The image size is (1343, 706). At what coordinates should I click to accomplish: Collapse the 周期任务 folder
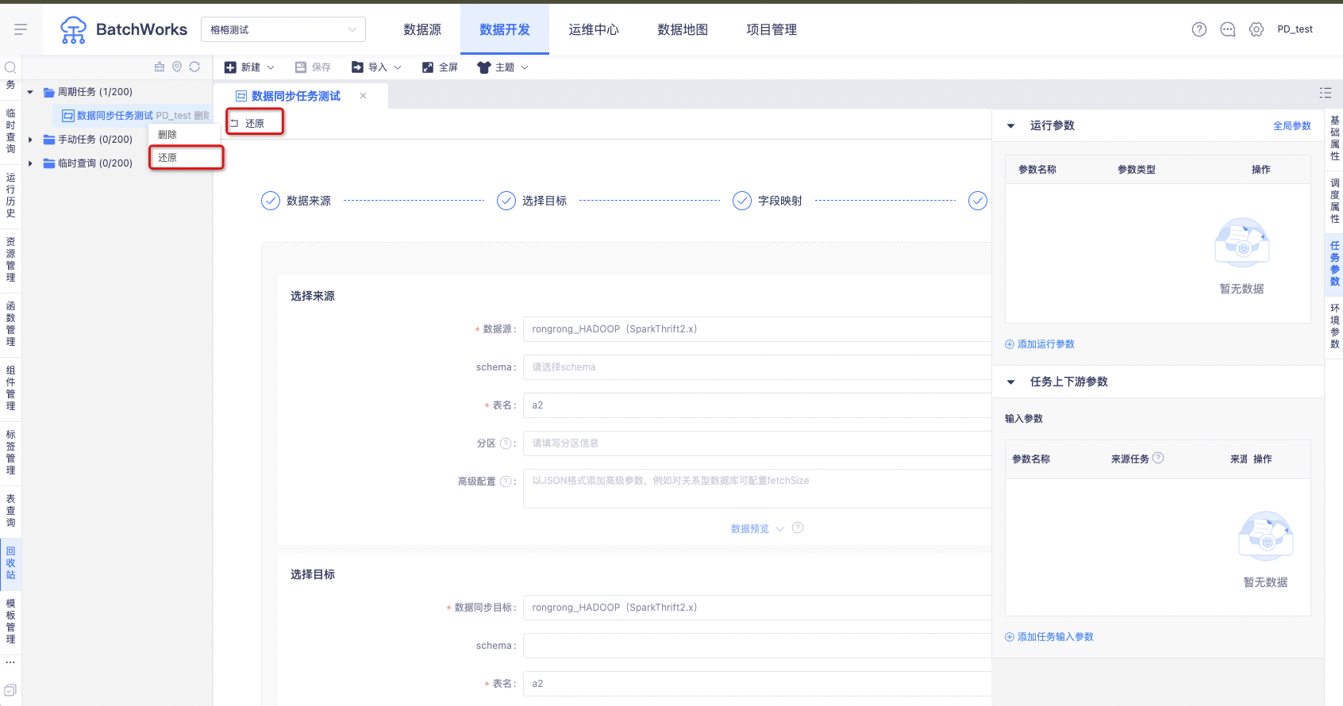pos(30,92)
